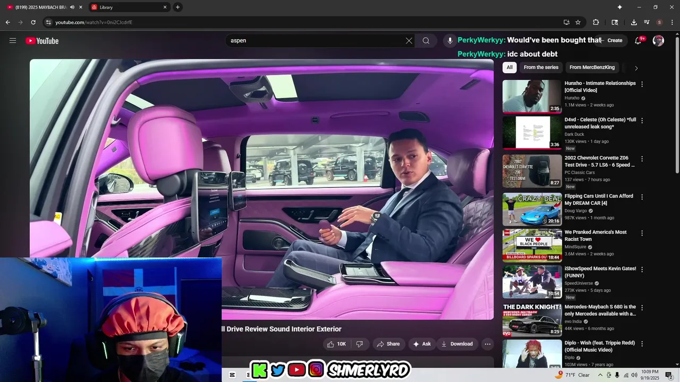
Task: Open Gemini sparkle icon in Chrome title bar
Action: [619, 7]
